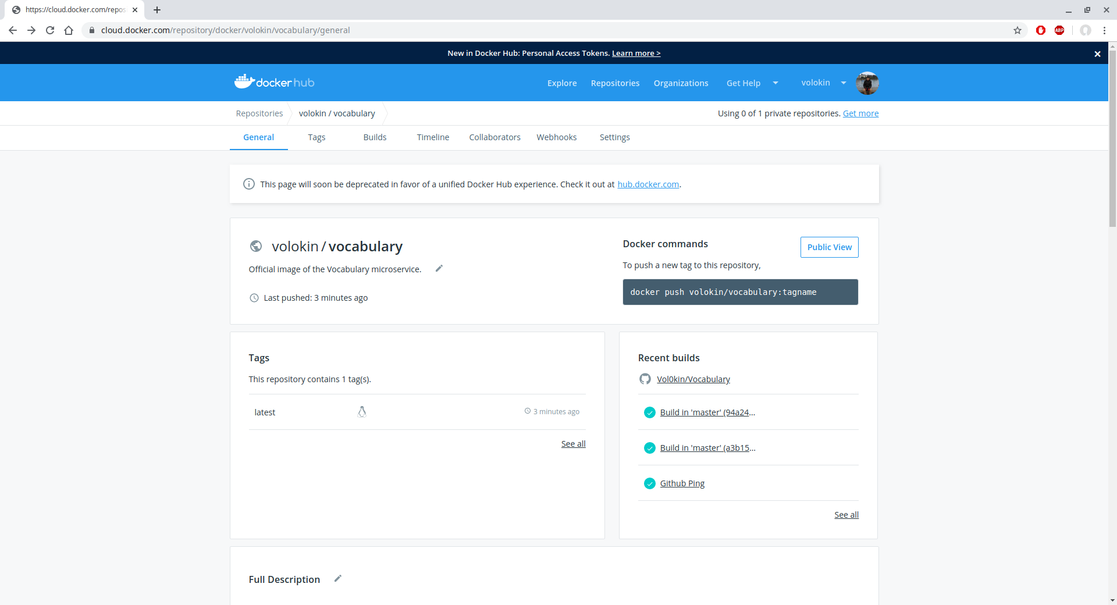Image resolution: width=1117 pixels, height=605 pixels.
Task: Go back to previous page
Action: point(13,30)
